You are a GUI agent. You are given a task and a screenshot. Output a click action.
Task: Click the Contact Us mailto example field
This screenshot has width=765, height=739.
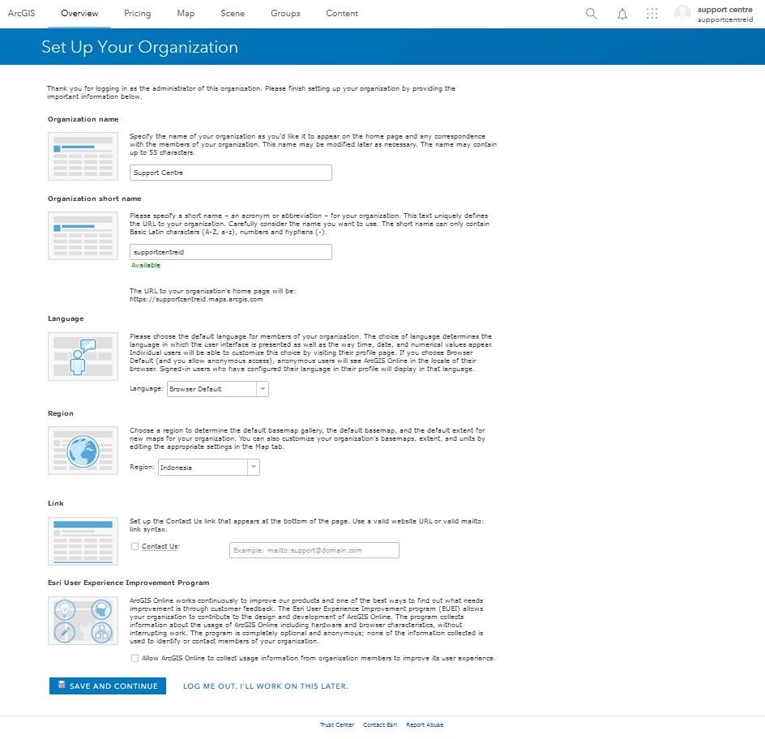point(314,550)
